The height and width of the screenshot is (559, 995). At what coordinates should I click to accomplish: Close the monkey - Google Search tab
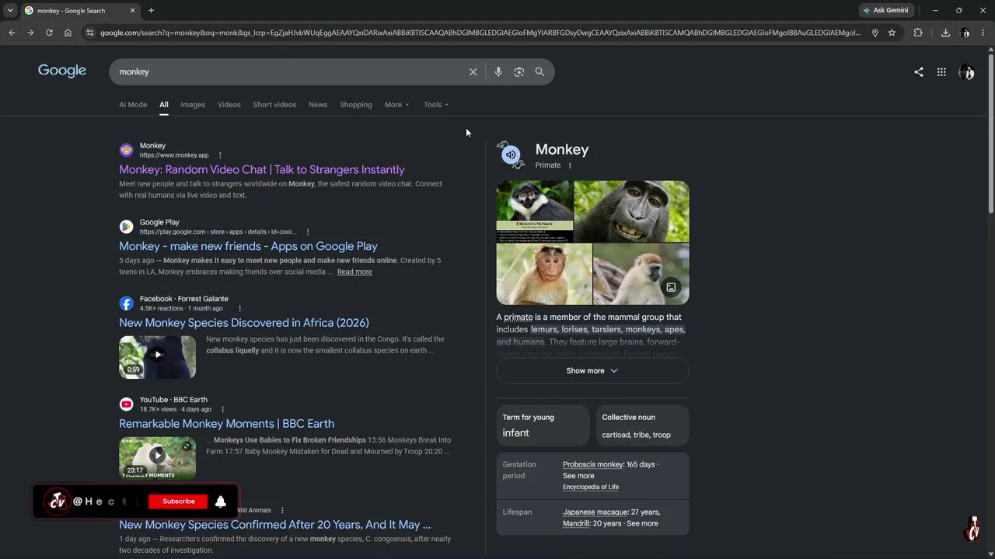pos(132,10)
